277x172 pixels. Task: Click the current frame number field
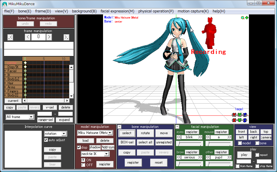pyautogui.click(x=38, y=37)
